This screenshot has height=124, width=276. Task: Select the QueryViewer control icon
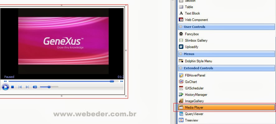tap(181, 114)
